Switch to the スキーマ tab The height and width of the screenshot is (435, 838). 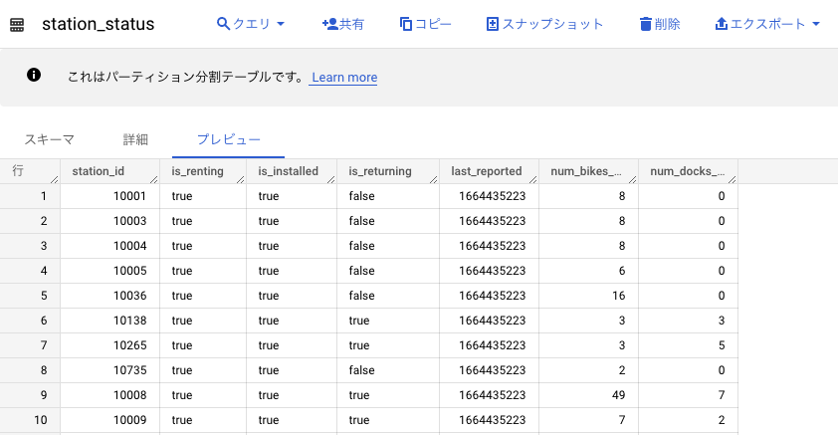click(49, 140)
